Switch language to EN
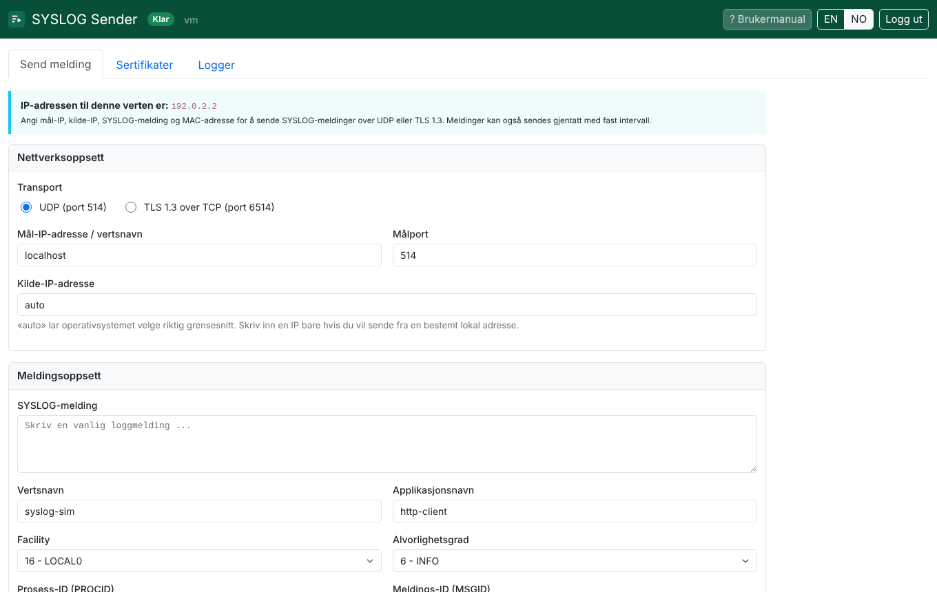Screen dimensions: 937x592 (831, 19)
